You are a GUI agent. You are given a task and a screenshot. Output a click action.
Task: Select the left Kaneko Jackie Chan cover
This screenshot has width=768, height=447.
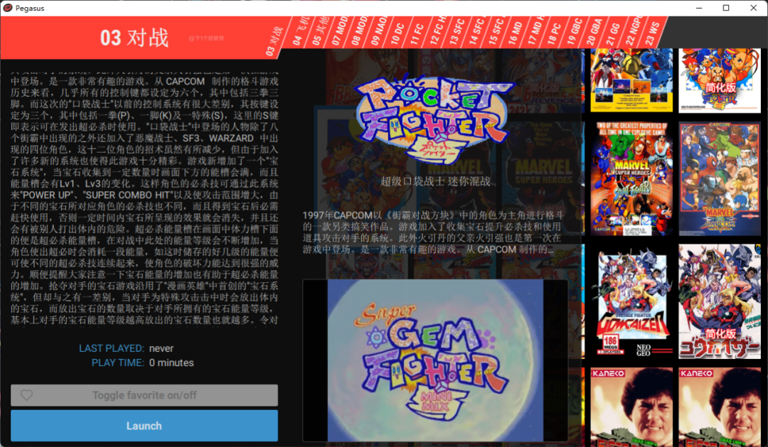pyautogui.click(x=631, y=407)
